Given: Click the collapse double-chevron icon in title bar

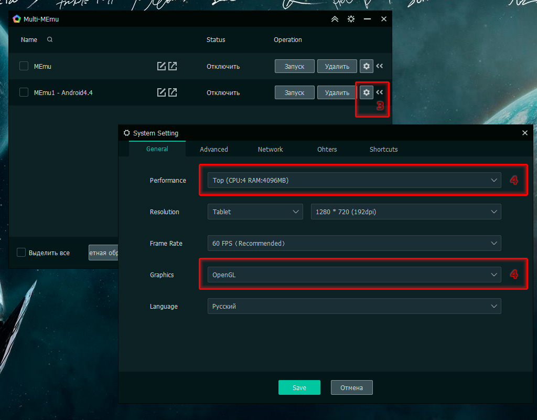Looking at the screenshot, I should pyautogui.click(x=335, y=19).
